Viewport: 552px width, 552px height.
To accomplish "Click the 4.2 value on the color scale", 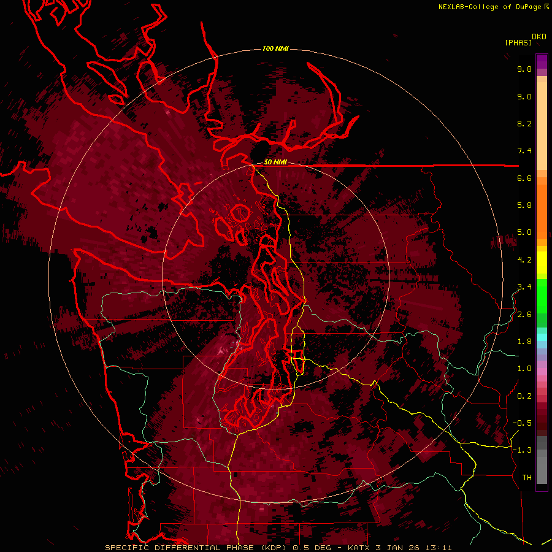I will click(x=524, y=260).
